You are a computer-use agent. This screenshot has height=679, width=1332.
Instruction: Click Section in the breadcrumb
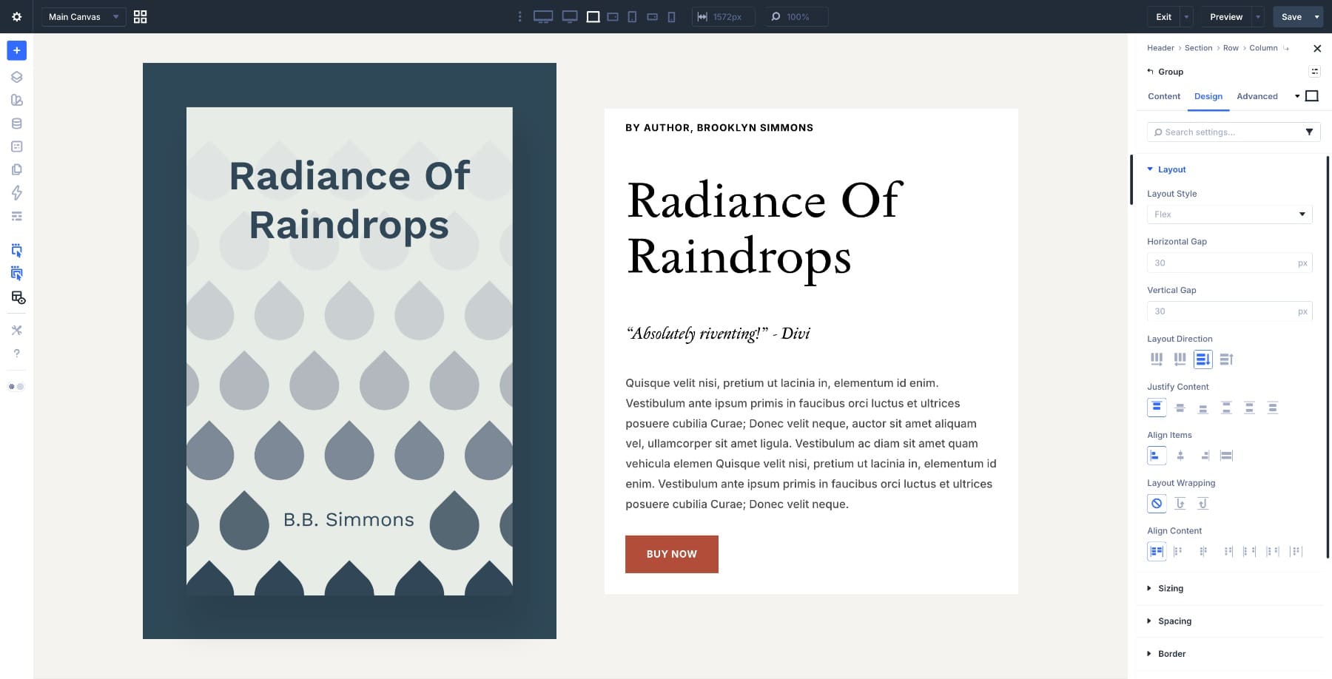[x=1198, y=48]
